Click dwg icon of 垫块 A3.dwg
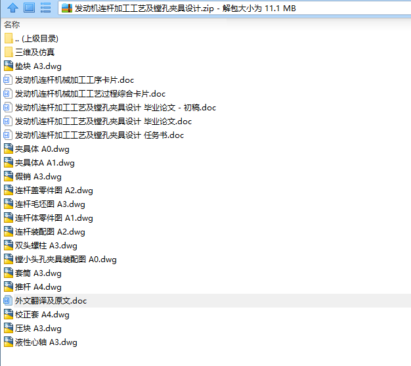The width and height of the screenshot is (411, 366). [x=9, y=66]
